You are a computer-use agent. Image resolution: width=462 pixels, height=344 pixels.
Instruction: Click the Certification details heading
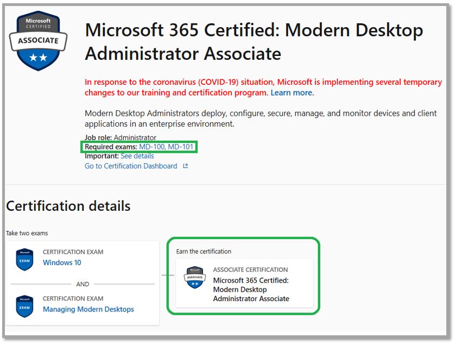(68, 207)
